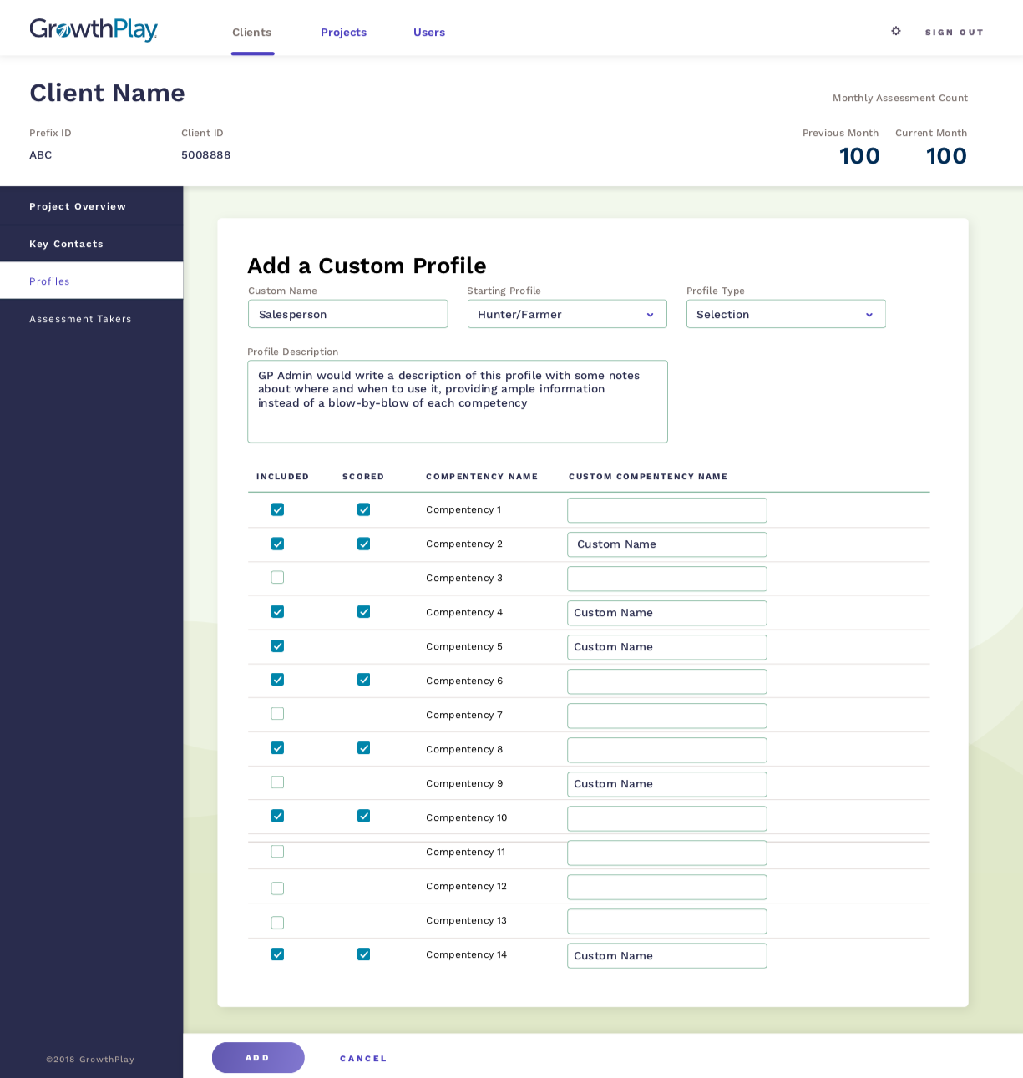Viewport: 1023px width, 1078px height.
Task: Click custom name field for Compentency 1
Action: (x=667, y=510)
